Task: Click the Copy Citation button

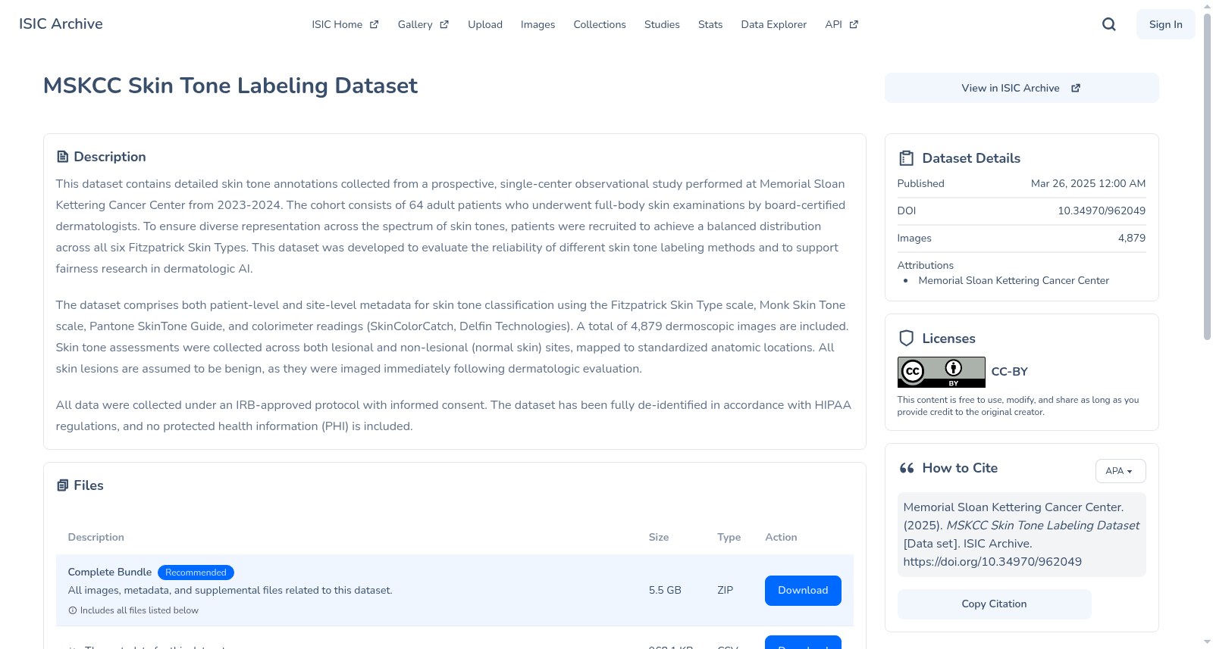Action: coord(995,604)
